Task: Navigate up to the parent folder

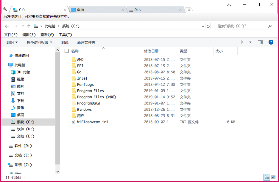Action: tap(28, 26)
